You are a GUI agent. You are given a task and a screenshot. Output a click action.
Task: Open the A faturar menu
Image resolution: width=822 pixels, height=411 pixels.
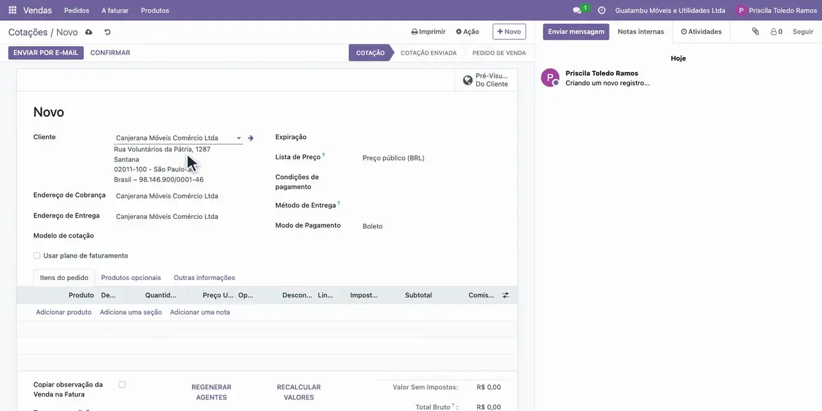coord(115,10)
